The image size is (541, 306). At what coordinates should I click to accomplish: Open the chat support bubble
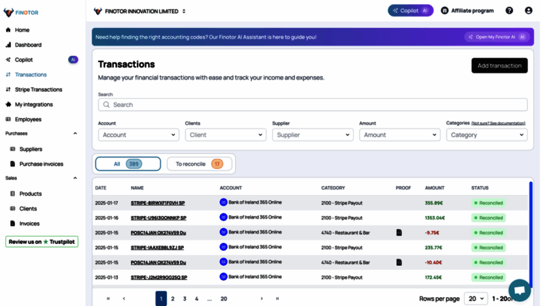click(519, 290)
